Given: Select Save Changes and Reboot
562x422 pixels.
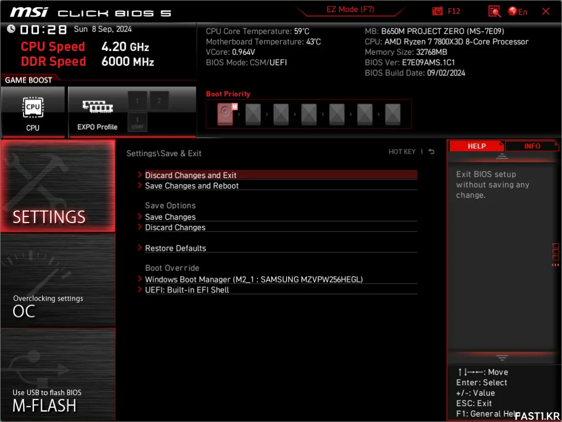Looking at the screenshot, I should tap(281, 186).
